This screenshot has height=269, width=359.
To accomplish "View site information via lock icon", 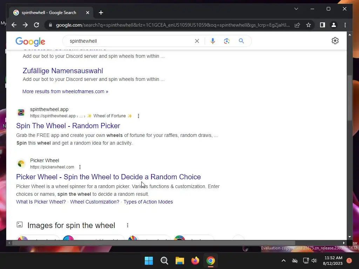I will coord(50,25).
